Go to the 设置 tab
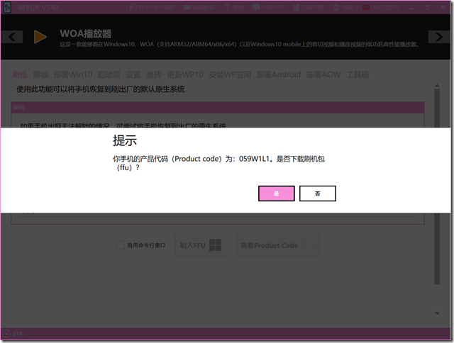The width and height of the screenshot is (454, 343). click(x=133, y=74)
